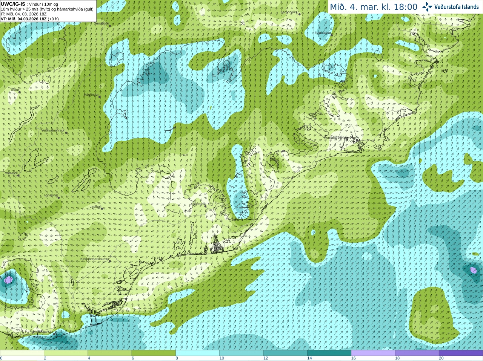This screenshot has height=361, width=483.
Task: Click the legend value '12'
Action: 266,358
